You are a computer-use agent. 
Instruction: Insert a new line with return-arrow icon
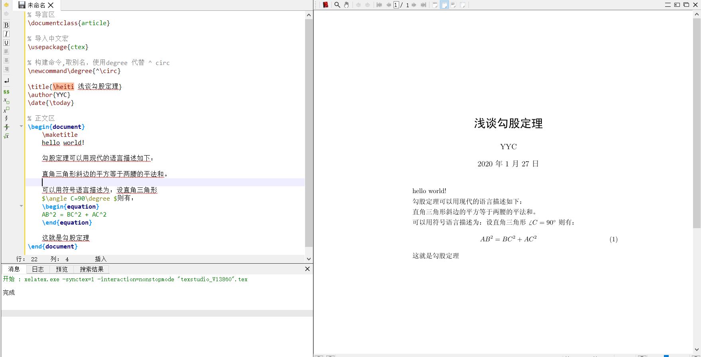click(6, 81)
